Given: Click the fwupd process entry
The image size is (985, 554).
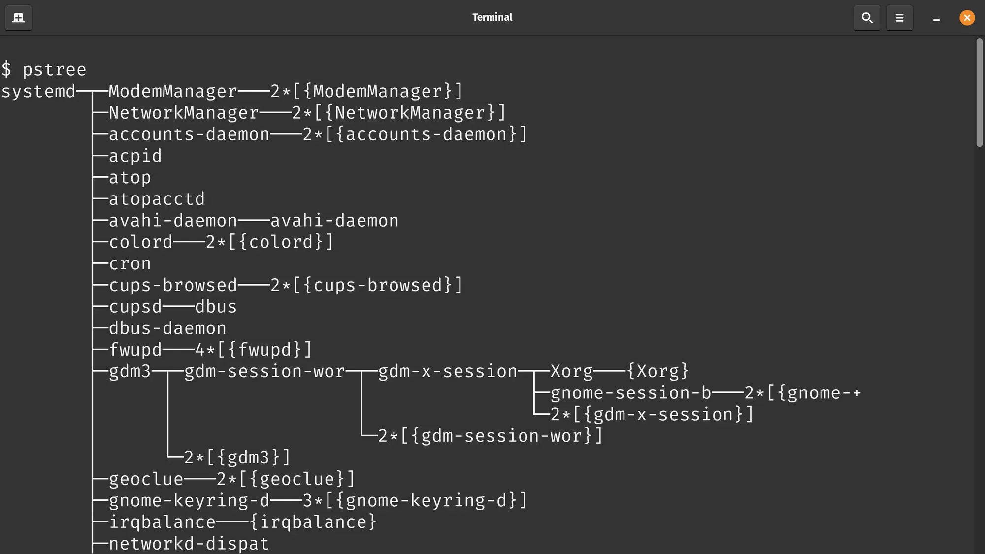Looking at the screenshot, I should 135,349.
